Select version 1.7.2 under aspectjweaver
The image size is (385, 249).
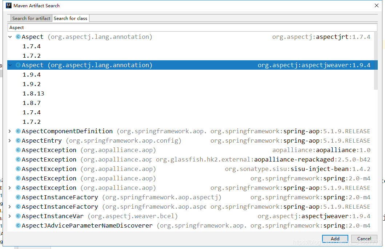tap(32, 122)
